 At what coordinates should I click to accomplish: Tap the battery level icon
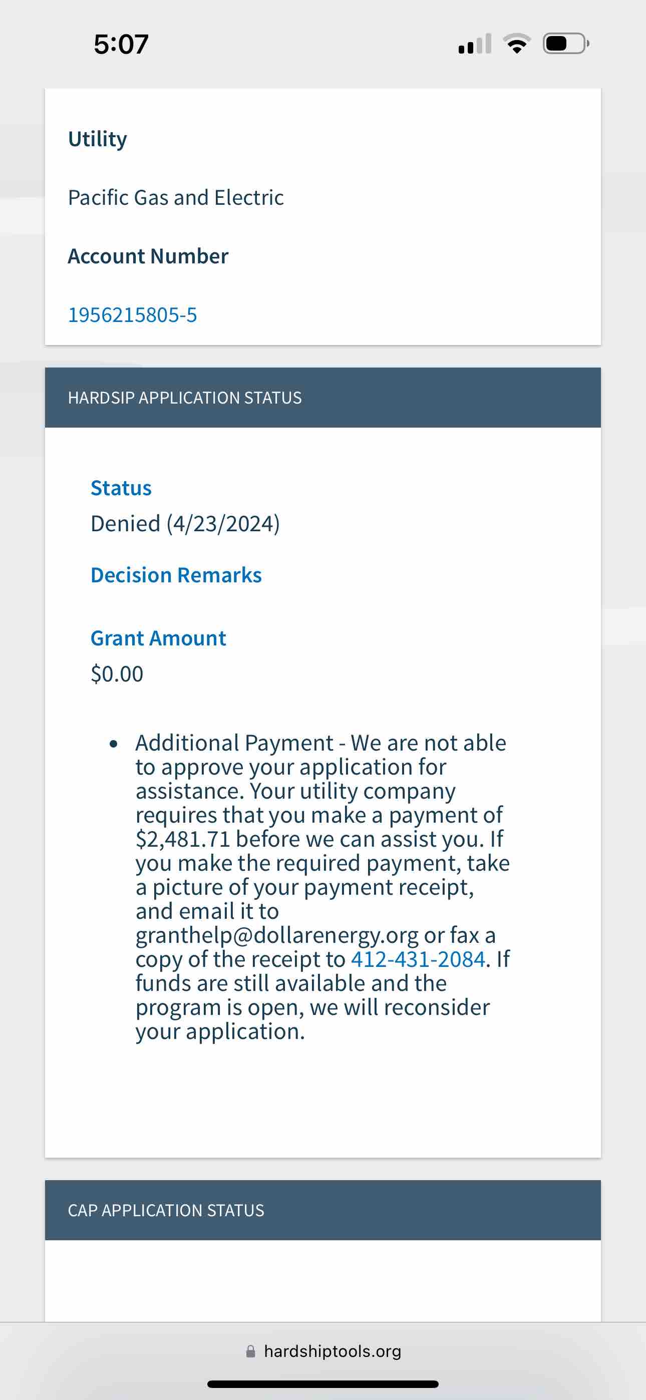pos(565,44)
